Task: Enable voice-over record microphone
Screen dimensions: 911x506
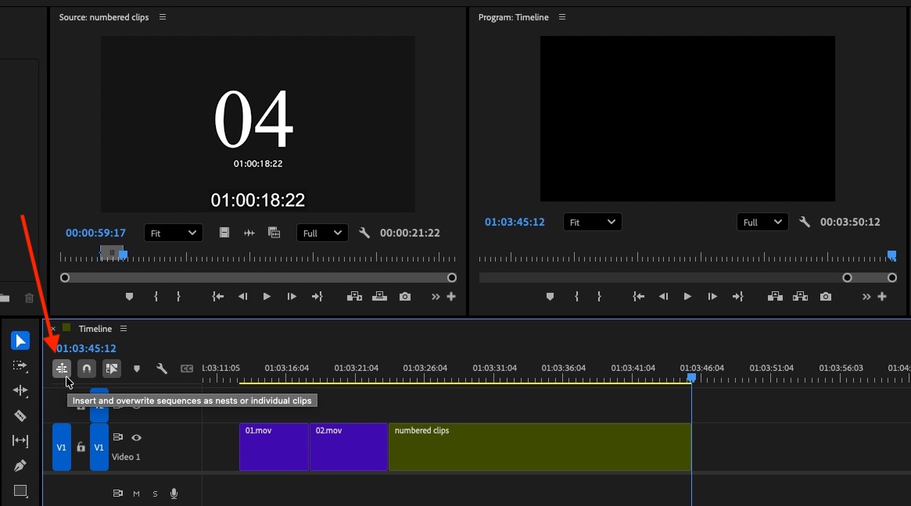Action: tap(174, 494)
